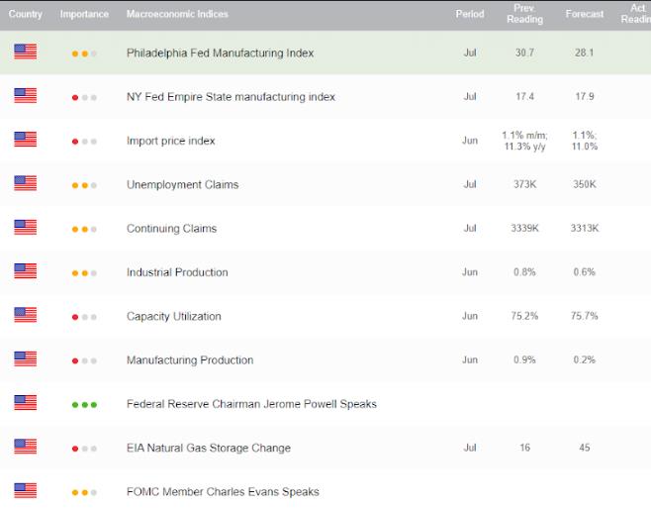Image resolution: width=651 pixels, height=509 pixels.
Task: Select Unemployment Claims previous reading 373K
Action: pyautogui.click(x=524, y=184)
